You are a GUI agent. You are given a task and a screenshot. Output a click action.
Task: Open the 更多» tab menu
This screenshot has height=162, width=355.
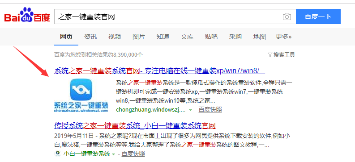[x=283, y=37]
